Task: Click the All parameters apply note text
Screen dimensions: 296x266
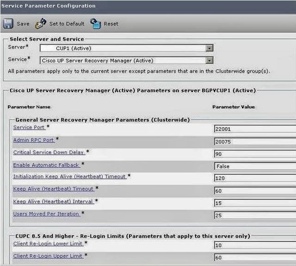Action: [x=139, y=71]
